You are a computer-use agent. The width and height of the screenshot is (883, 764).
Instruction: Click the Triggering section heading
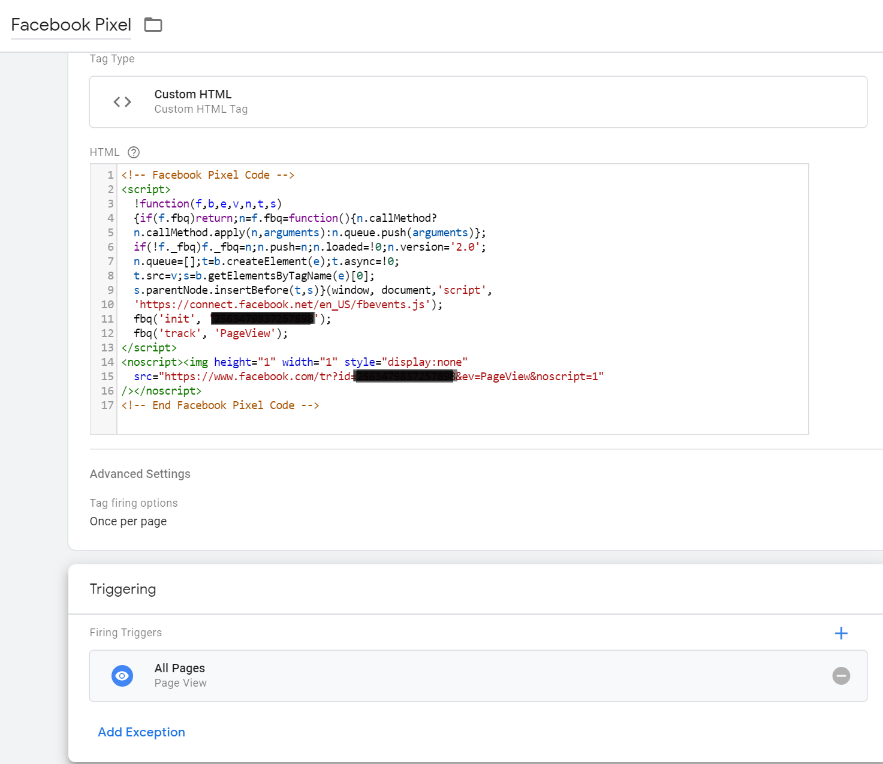point(123,589)
